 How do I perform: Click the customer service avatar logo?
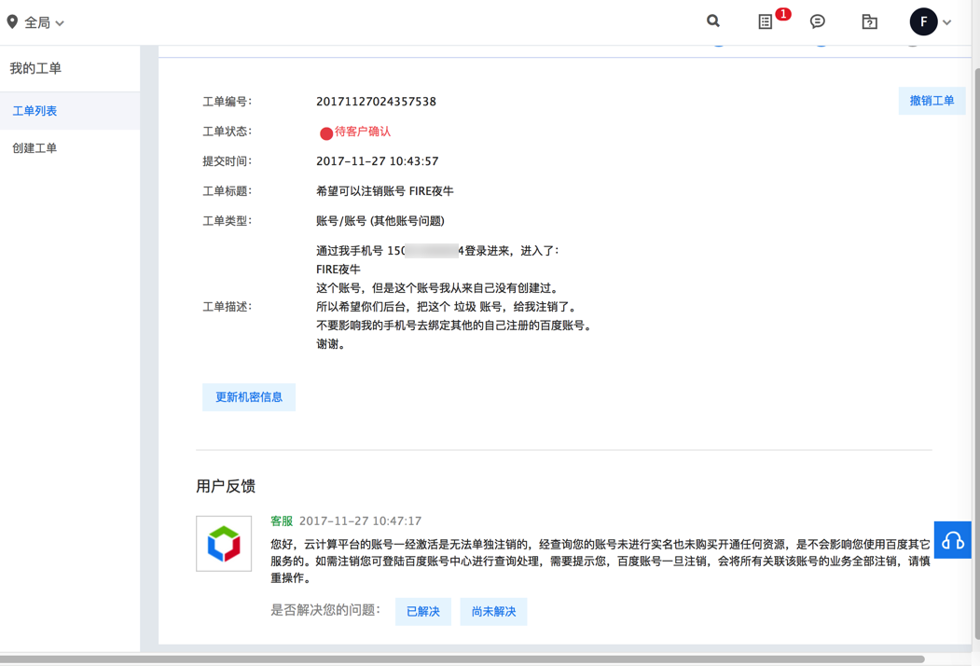(x=224, y=544)
